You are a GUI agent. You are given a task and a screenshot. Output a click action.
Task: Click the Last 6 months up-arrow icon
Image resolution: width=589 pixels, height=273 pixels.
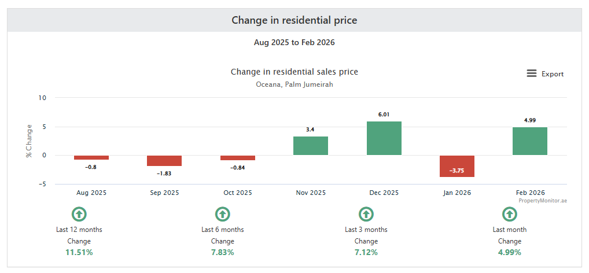point(222,215)
